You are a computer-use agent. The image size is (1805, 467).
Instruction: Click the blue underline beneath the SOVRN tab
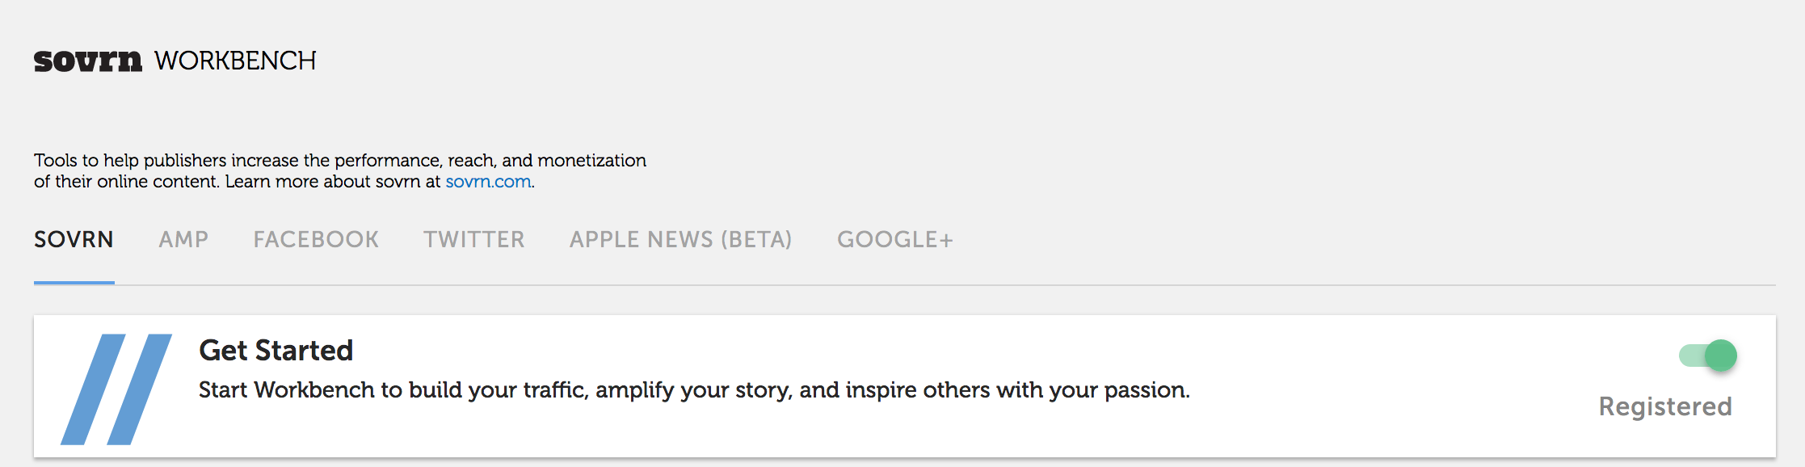[x=74, y=283]
